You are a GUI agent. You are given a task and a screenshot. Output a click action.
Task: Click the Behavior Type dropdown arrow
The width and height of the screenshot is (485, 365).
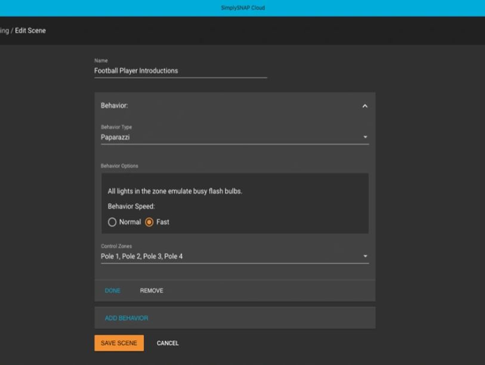point(365,137)
